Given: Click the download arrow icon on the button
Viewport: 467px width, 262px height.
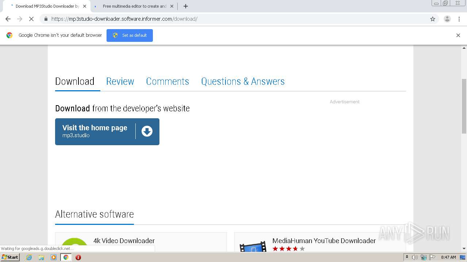Looking at the screenshot, I should pos(147,131).
